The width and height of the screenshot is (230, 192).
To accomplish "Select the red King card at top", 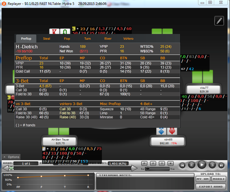I will tap(54, 32).
